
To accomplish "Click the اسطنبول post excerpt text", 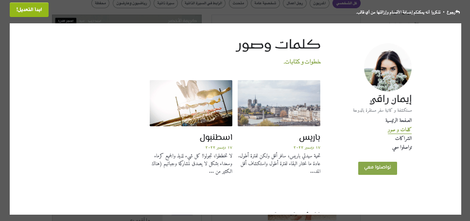I will pyautogui.click(x=191, y=164).
